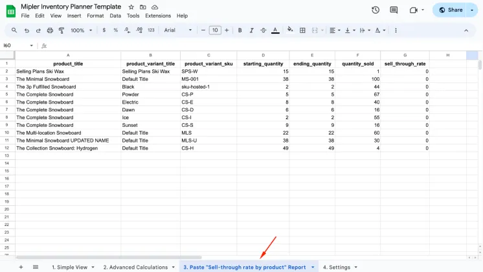Viewport: 483px width, 272px height.
Task: Open the Insert menu
Action: coord(74,16)
